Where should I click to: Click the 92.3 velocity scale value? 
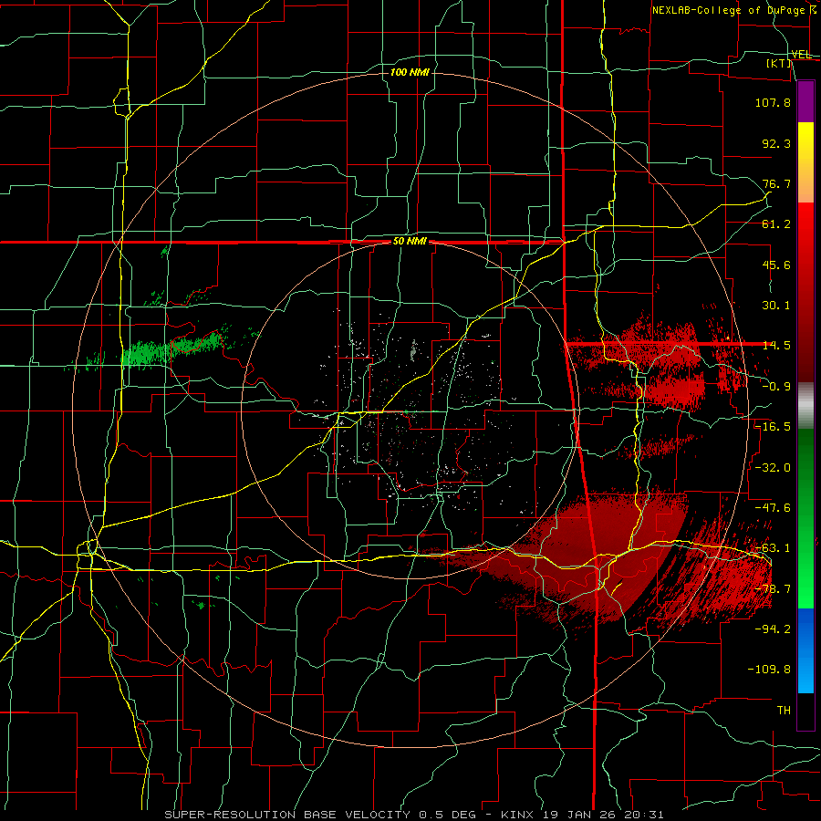[x=776, y=143]
